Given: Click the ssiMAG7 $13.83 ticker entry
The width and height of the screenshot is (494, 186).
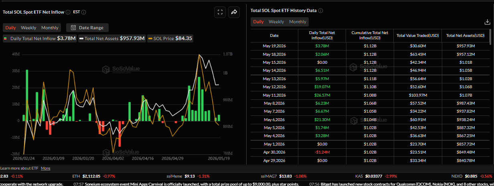Looking at the screenshot, I should click(x=283, y=176).
